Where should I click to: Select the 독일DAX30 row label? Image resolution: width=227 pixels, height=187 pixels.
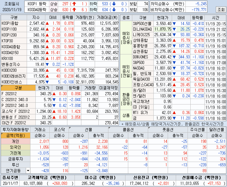[x=143, y=79]
